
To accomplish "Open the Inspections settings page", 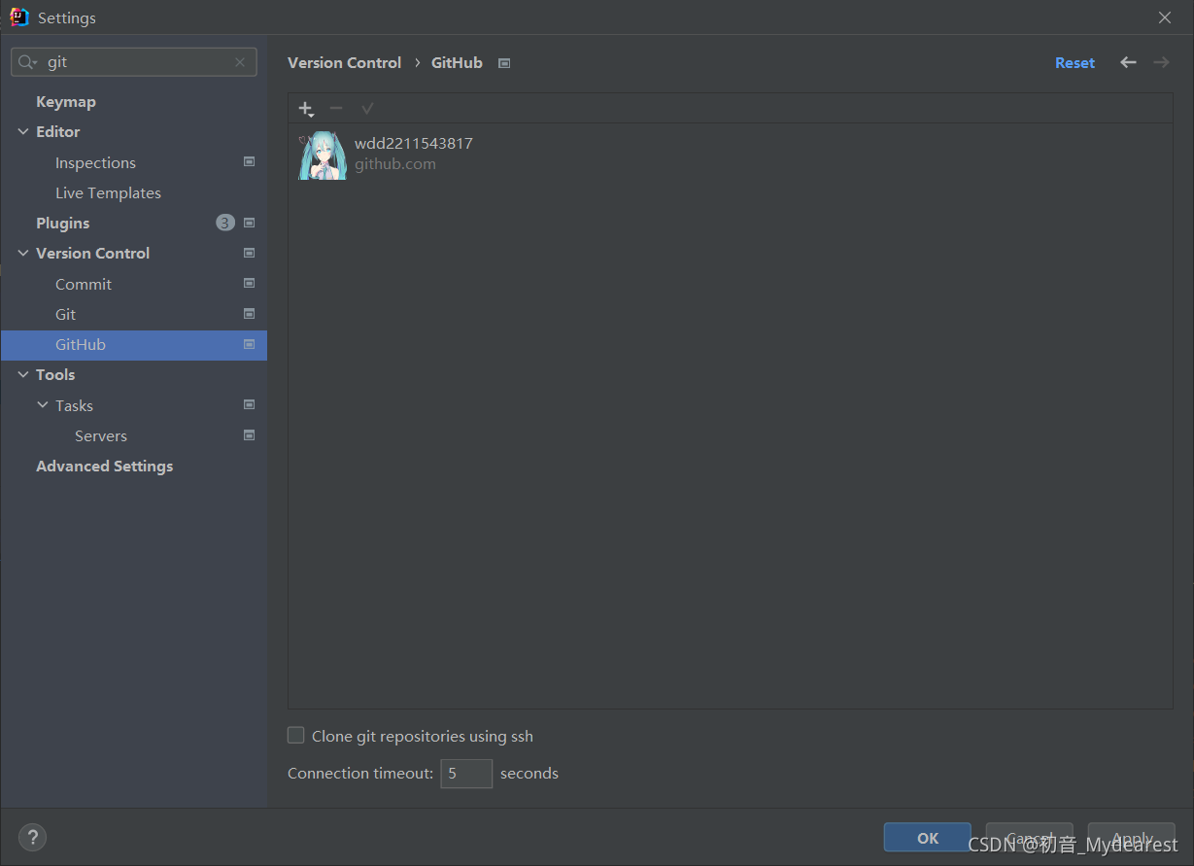I will [95, 162].
